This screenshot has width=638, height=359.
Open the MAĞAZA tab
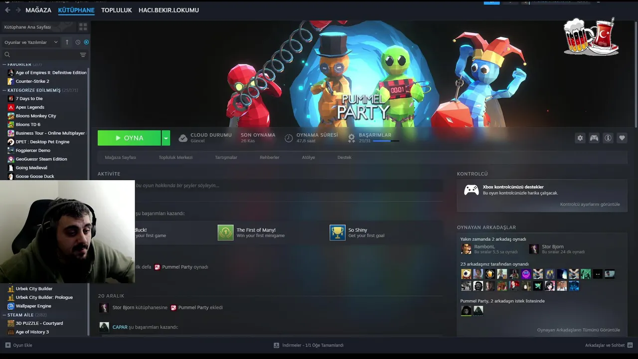[x=38, y=10]
